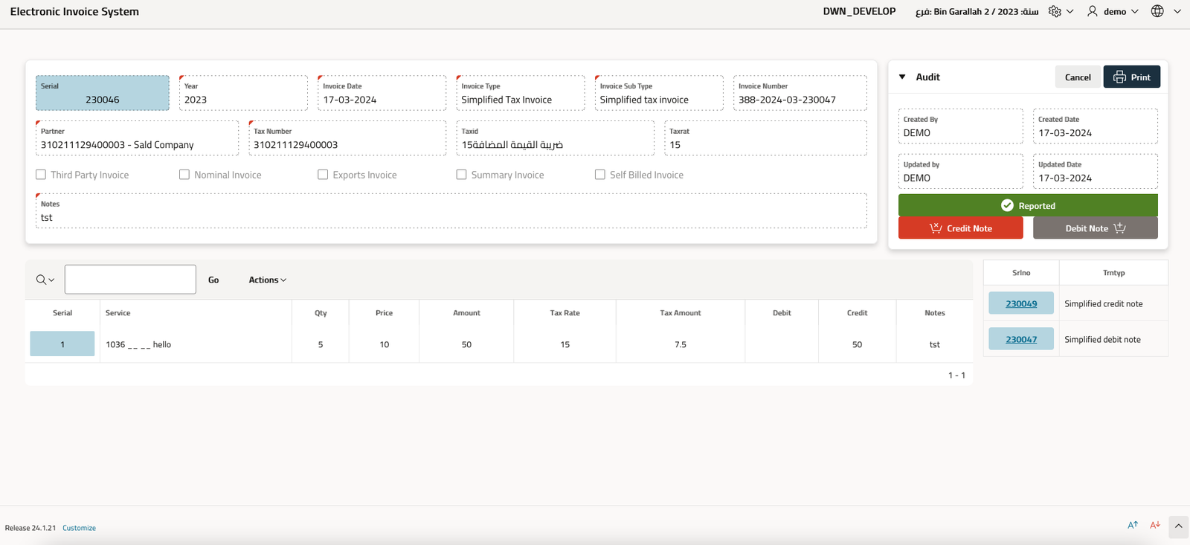Expand the language dropdown chevron
Screen dimensions: 1190x545
[x=1177, y=11]
